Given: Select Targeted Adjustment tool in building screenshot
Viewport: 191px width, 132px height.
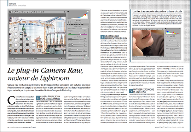Looking at the screenshot, I should (19, 12).
